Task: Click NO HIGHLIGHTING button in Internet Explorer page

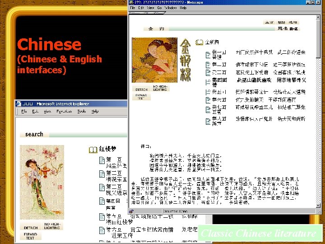Action: (52, 226)
